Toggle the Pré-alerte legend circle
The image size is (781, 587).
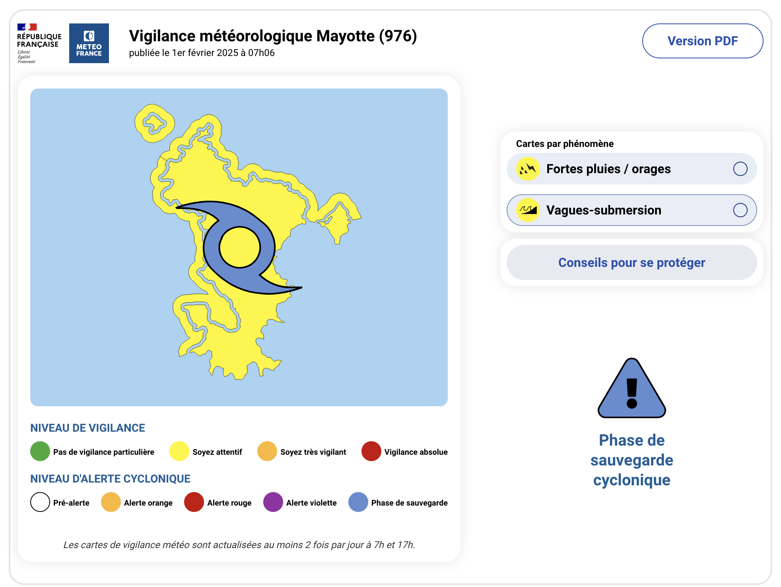(40, 502)
